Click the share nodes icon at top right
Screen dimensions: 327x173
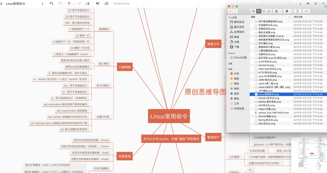pyautogui.click(x=316, y=4)
